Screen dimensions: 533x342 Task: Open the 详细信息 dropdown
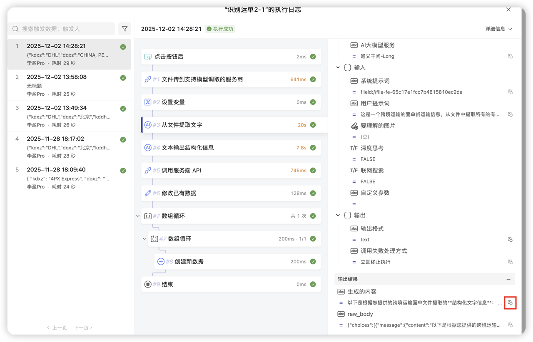[498, 29]
